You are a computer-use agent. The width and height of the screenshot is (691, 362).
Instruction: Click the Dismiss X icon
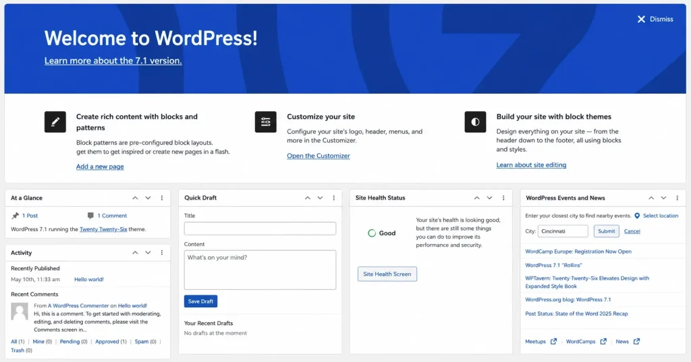pyautogui.click(x=641, y=19)
